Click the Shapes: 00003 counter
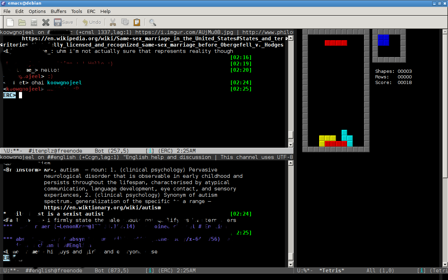 click(x=393, y=71)
